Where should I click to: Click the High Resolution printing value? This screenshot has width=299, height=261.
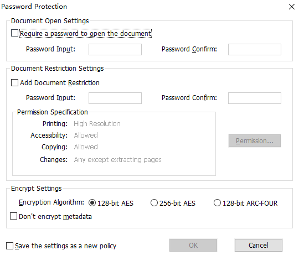pos(97,124)
